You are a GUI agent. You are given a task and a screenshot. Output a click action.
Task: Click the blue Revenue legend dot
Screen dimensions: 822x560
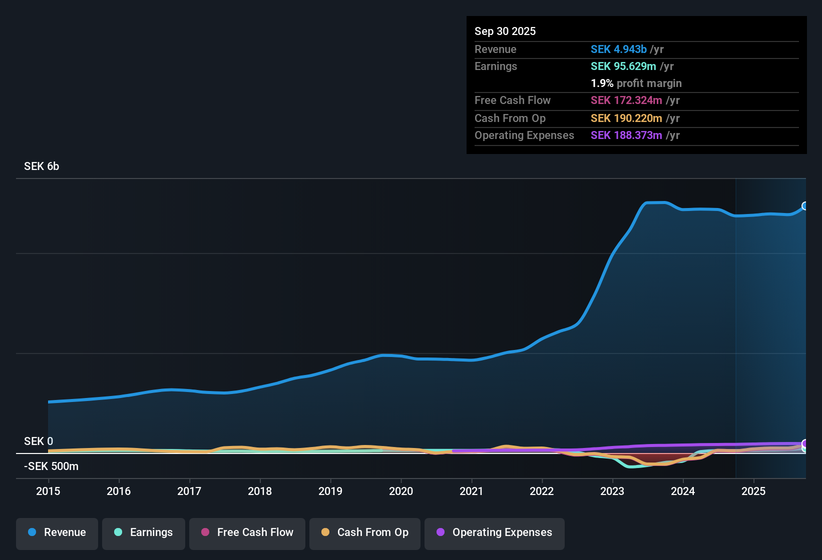click(32, 532)
